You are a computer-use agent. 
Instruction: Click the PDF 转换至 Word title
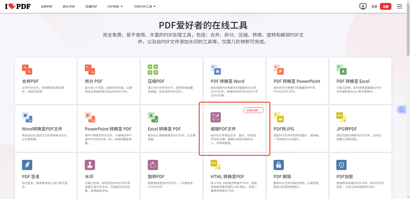click(227, 81)
